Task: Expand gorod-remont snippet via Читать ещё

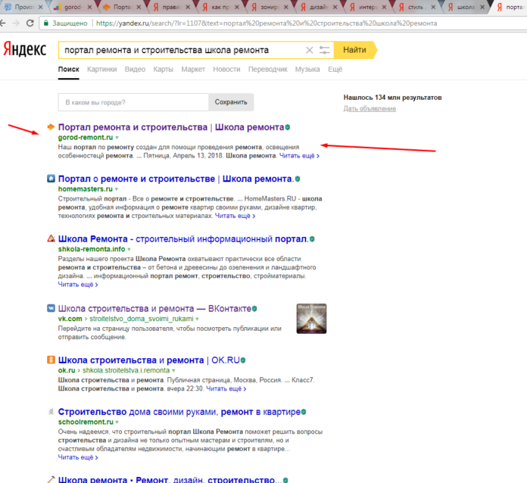Action: click(x=299, y=156)
